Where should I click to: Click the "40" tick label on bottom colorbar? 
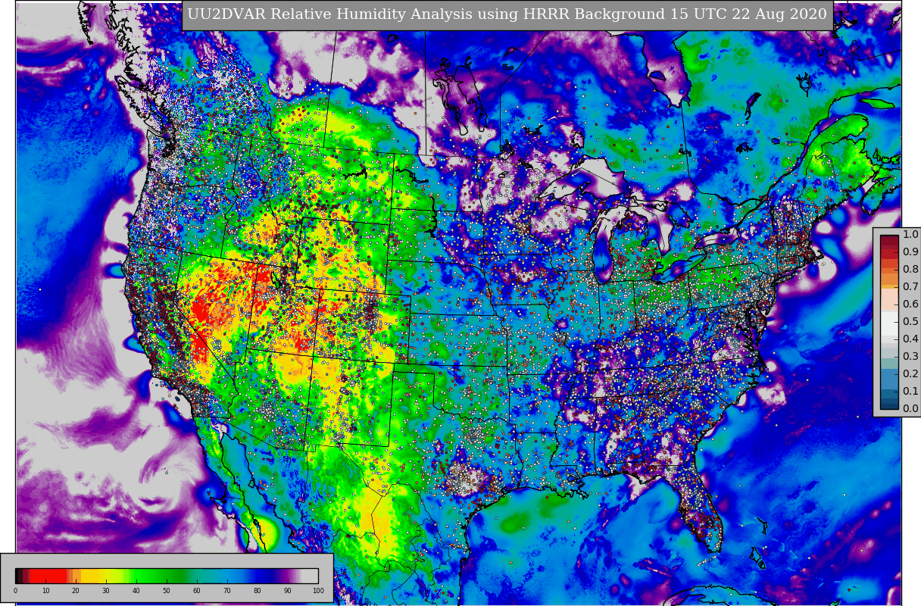pyautogui.click(x=136, y=591)
